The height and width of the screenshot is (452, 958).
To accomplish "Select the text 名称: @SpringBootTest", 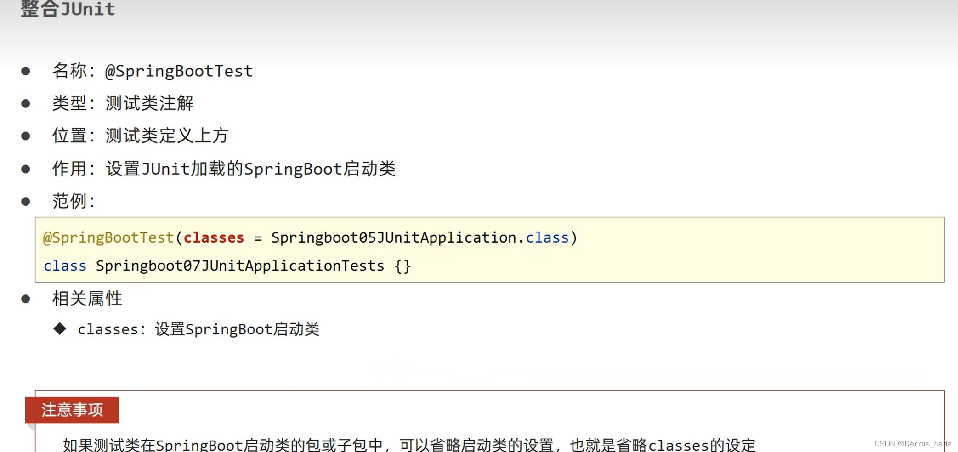I will pyautogui.click(x=152, y=71).
